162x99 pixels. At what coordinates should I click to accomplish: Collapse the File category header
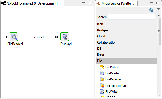click(x=126, y=61)
